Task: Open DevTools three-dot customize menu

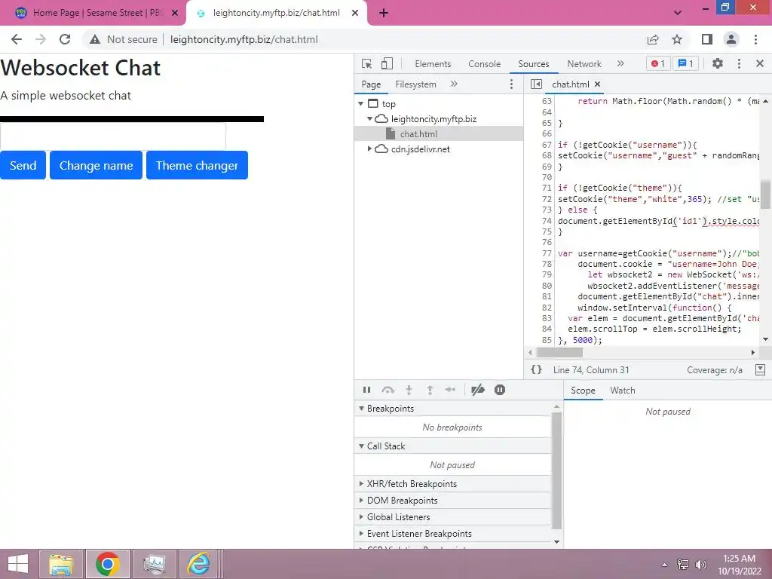Action: [x=739, y=63]
